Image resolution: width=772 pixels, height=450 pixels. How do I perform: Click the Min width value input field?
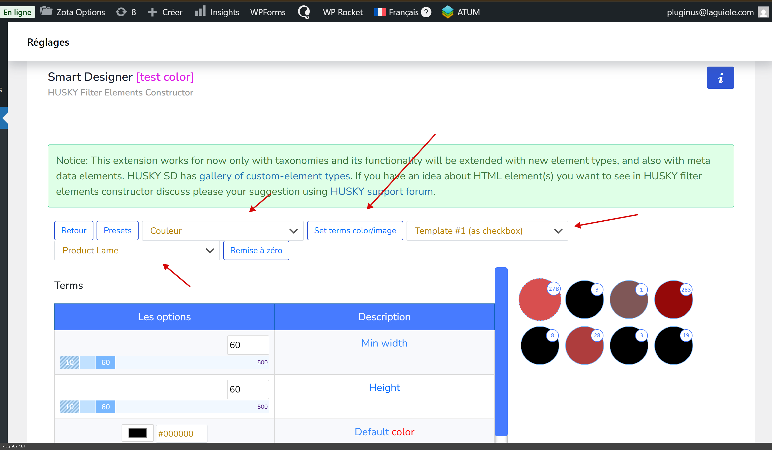[248, 345]
